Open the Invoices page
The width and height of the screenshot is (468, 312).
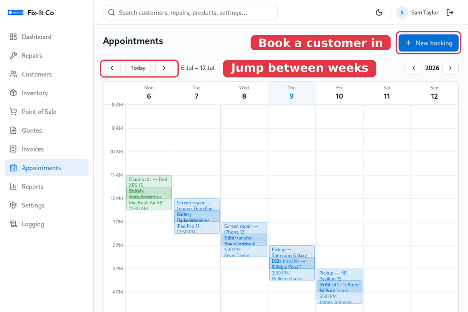pos(46,149)
